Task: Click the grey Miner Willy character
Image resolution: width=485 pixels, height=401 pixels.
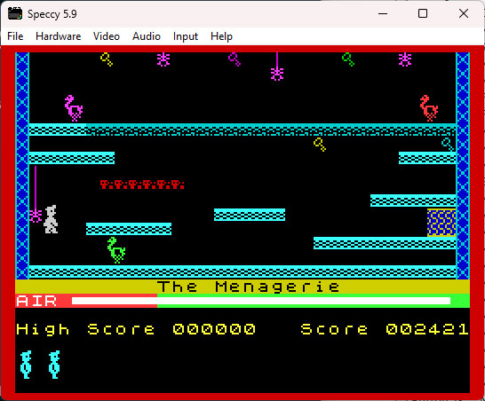Action: click(51, 219)
